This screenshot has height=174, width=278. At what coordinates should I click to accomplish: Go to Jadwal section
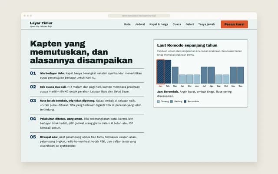(x=140, y=24)
